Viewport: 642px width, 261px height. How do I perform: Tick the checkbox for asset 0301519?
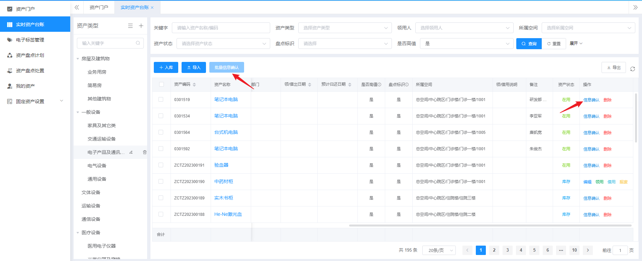[161, 99]
